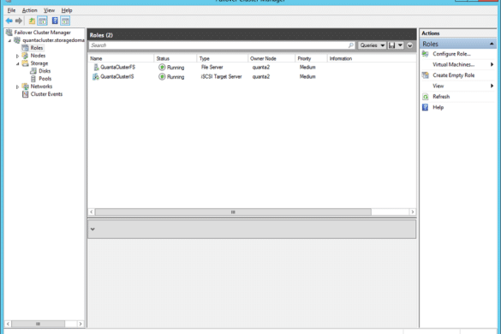The height and width of the screenshot is (334, 501).
Task: Click the roles list horizontal scrollbar thumb
Action: tap(233, 212)
